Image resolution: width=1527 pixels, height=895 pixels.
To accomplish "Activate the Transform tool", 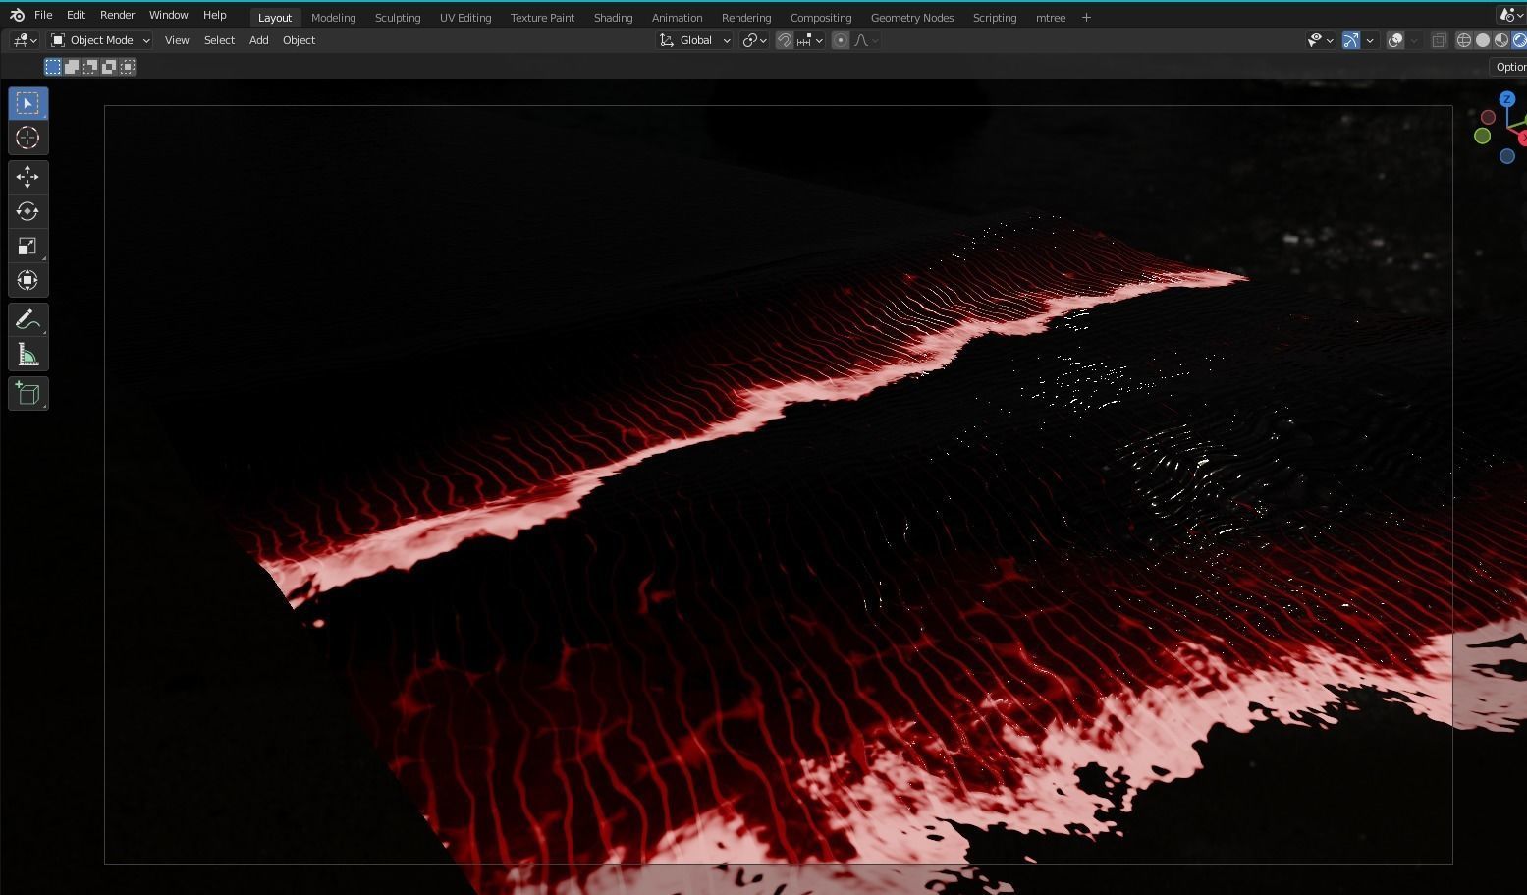I will pyautogui.click(x=27, y=280).
